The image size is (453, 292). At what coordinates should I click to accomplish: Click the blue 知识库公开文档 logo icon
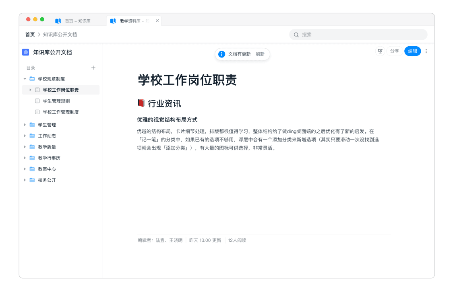click(x=26, y=52)
